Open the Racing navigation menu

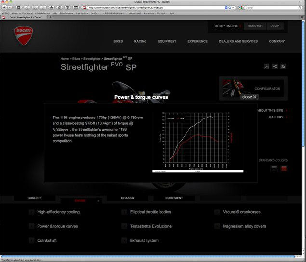click(140, 41)
